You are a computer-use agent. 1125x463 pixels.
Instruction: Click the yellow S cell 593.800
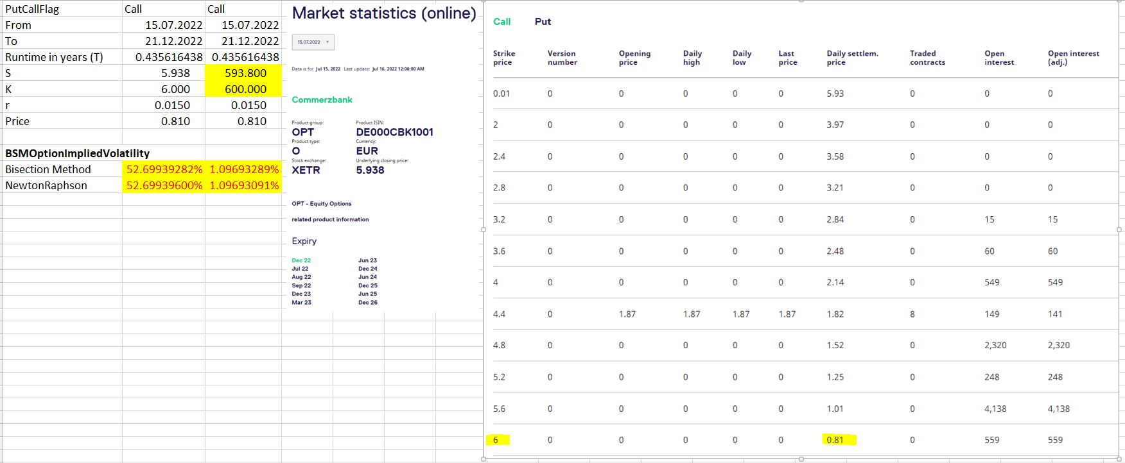pos(244,73)
